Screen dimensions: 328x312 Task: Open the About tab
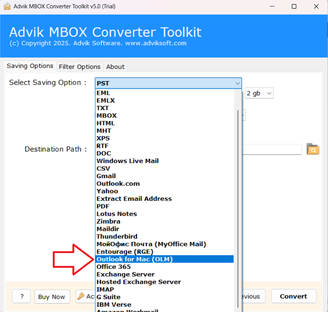tap(115, 66)
